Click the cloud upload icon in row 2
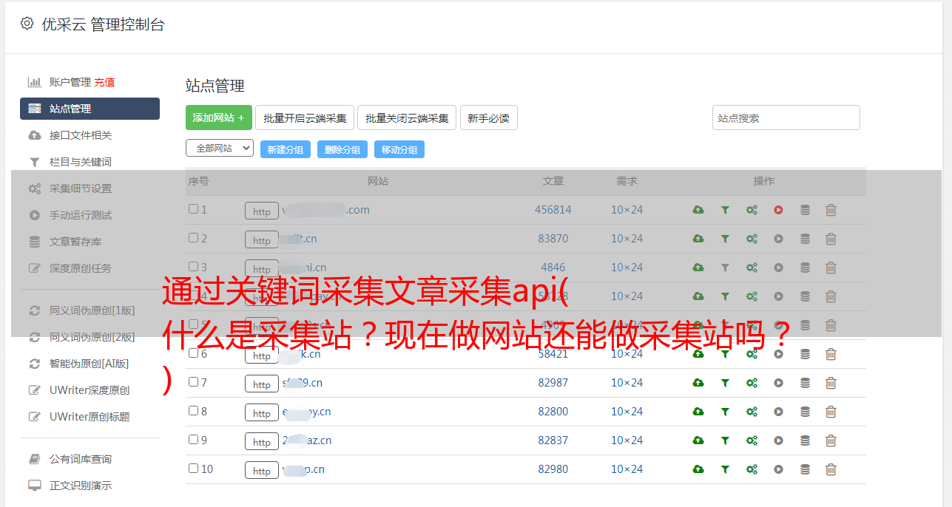This screenshot has height=507, width=952. coord(698,239)
